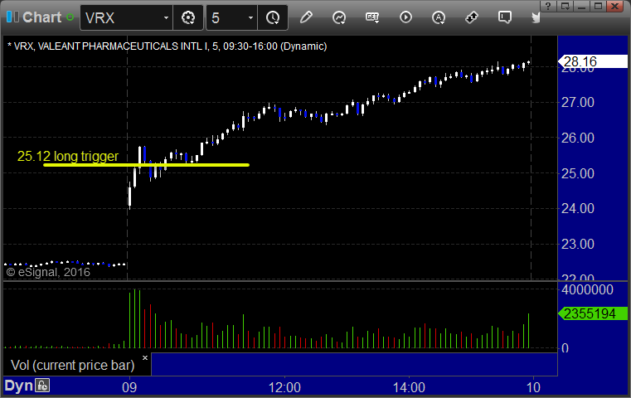Click the Vol (current price bar) label
This screenshot has width=631, height=398.
click(x=72, y=365)
